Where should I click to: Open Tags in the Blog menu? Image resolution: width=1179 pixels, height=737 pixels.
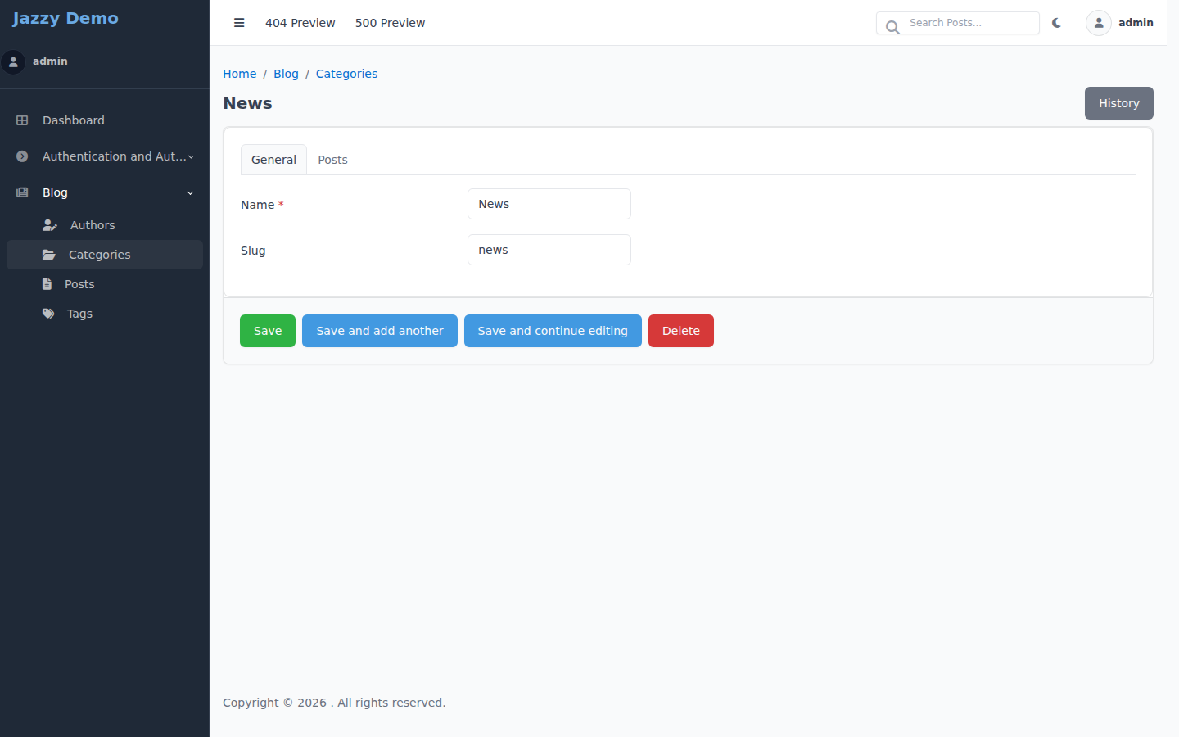pos(105,314)
